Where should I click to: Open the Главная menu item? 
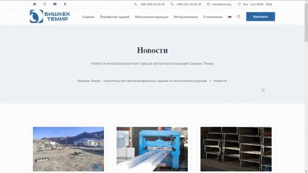pos(88,17)
